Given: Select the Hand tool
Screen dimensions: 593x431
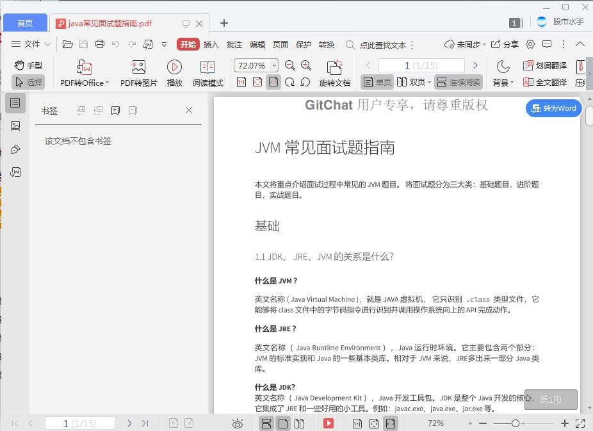Looking at the screenshot, I should pos(28,65).
